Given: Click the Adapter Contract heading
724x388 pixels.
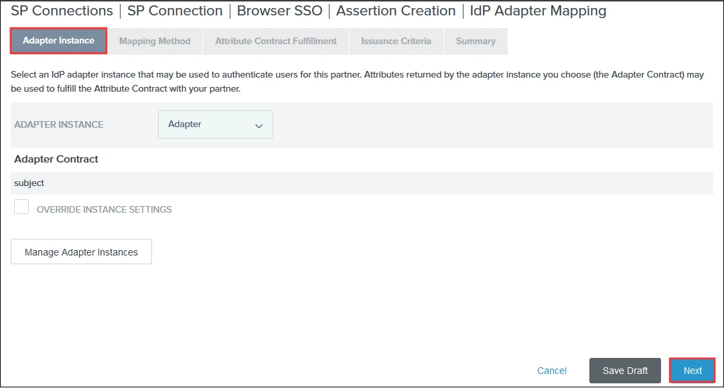Looking at the screenshot, I should tap(56, 159).
